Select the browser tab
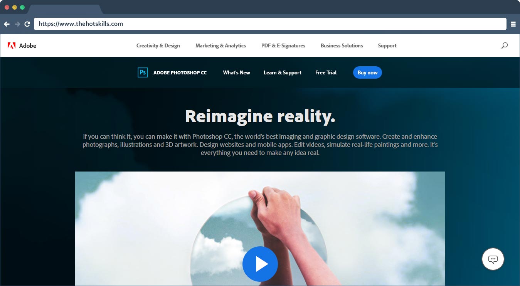 pos(65,9)
